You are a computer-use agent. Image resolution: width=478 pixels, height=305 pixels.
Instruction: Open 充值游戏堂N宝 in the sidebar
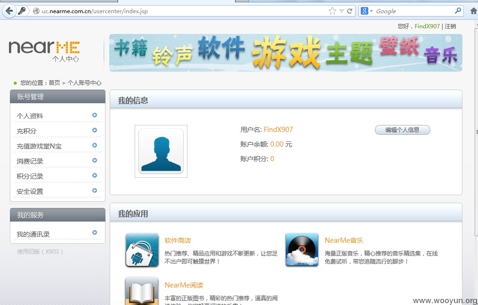pos(39,146)
